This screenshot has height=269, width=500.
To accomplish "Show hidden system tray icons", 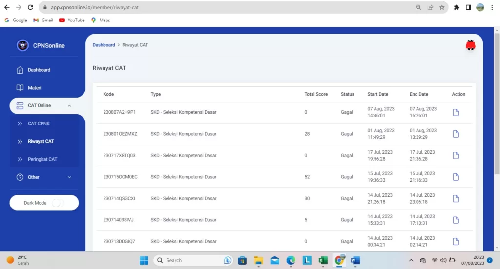I will [x=411, y=260].
